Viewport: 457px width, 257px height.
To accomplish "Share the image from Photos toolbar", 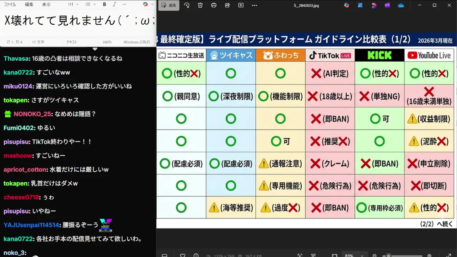I will tap(227, 5).
